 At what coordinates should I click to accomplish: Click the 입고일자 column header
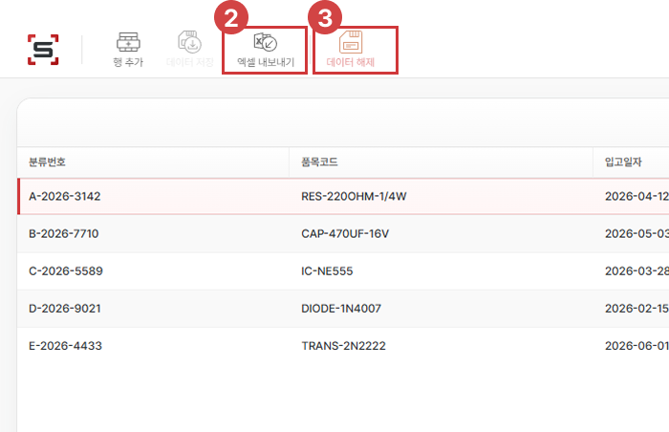tap(624, 161)
